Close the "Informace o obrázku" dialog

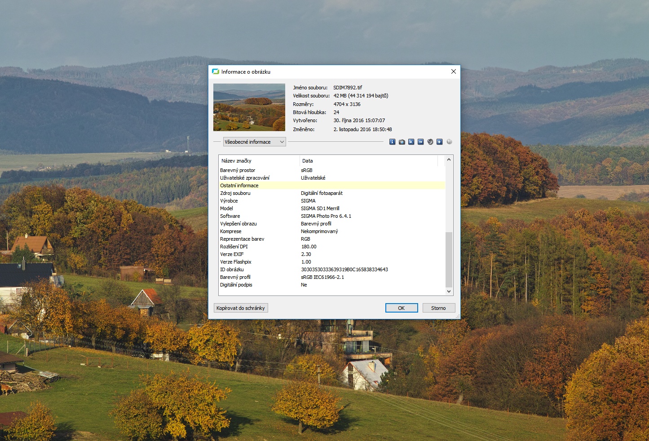coord(453,72)
